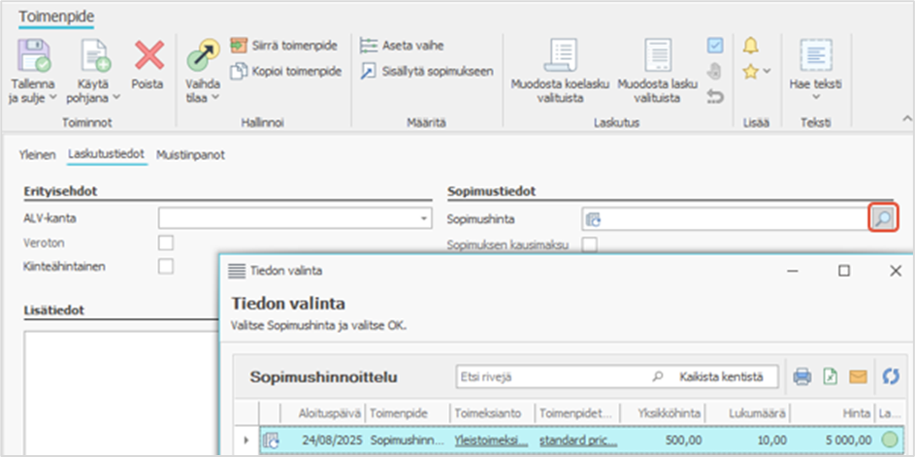
Task: Click Siirrä toimenpide icon
Action: click(239, 46)
